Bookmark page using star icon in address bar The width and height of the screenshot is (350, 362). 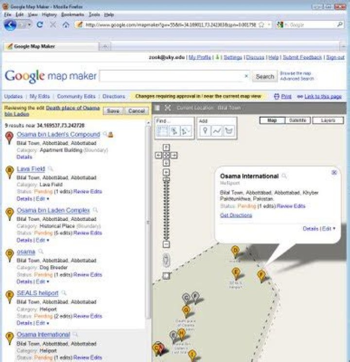261,25
